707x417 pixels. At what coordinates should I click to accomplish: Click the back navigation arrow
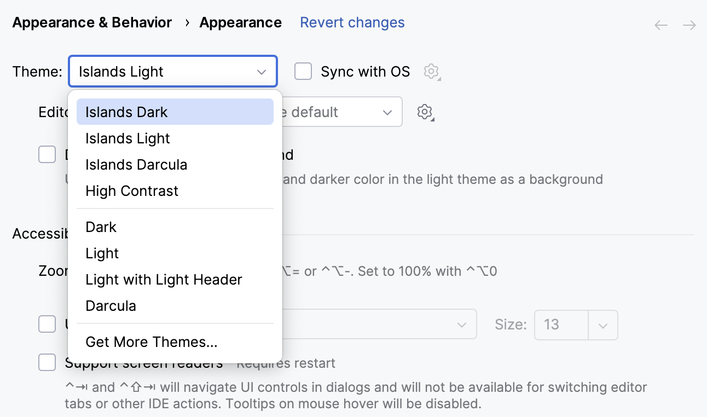[660, 25]
